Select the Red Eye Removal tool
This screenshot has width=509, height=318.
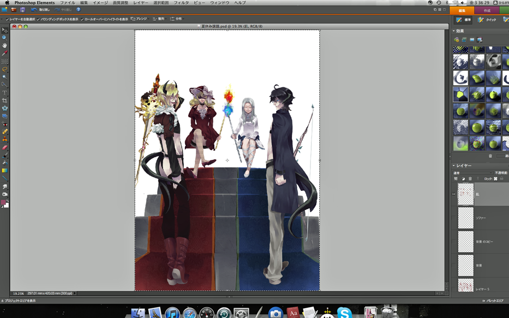coord(4,124)
